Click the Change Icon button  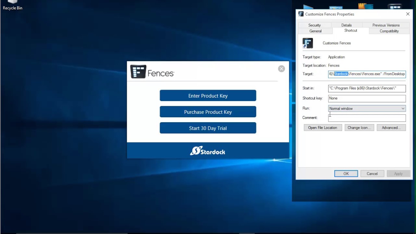(359, 128)
